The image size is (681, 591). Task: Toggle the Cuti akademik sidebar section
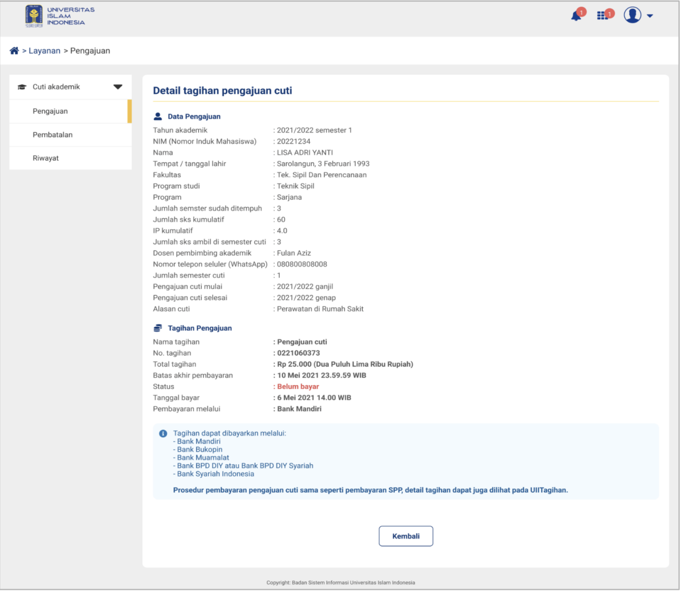coord(56,87)
